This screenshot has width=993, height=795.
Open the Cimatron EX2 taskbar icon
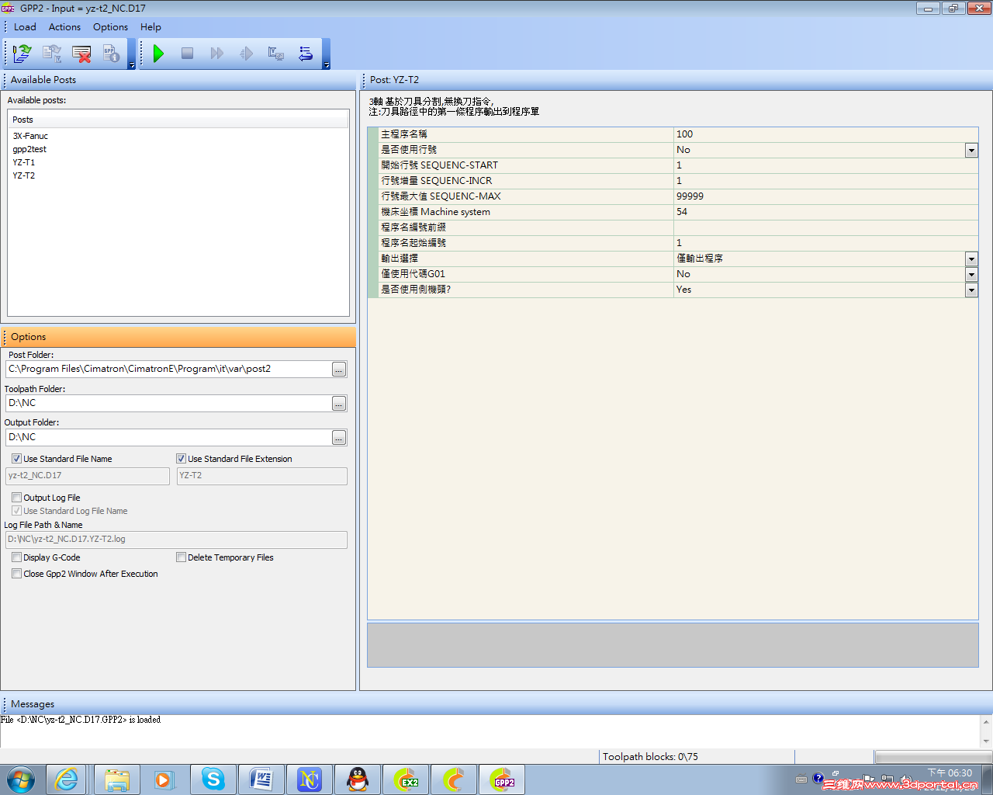(405, 779)
